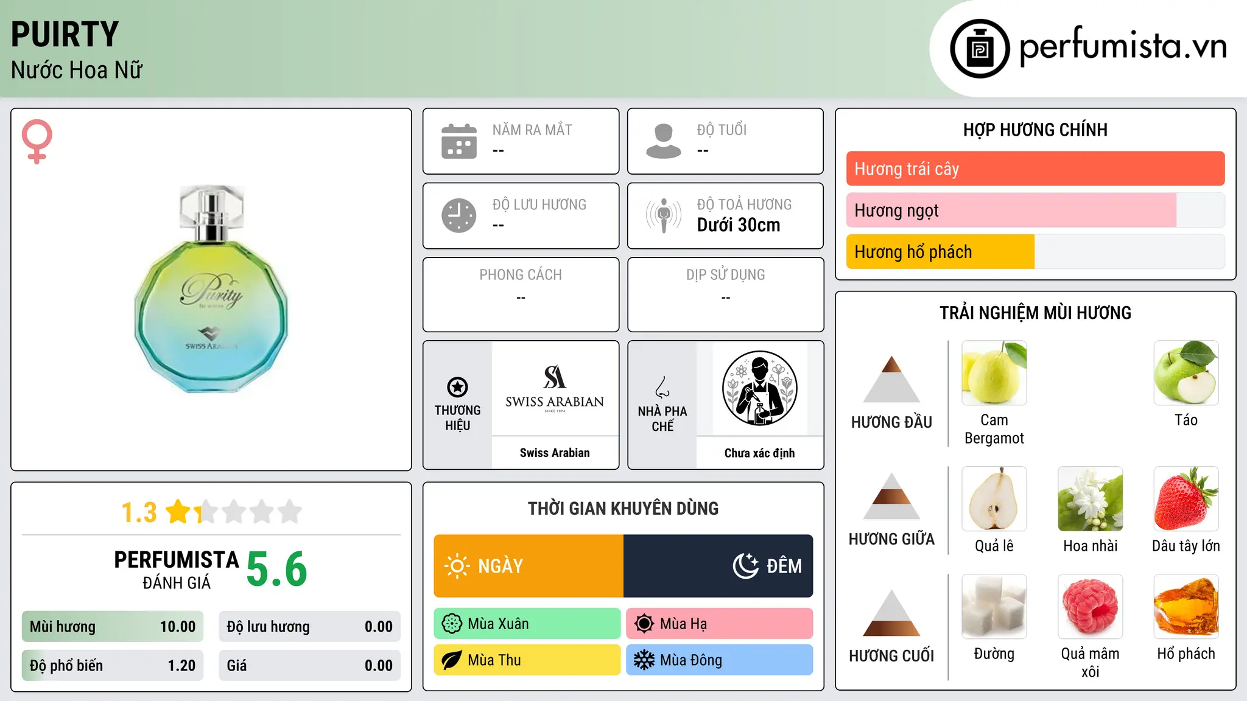Click the star badge icon above Thương hiệu
Image resolution: width=1247 pixels, height=701 pixels.
click(x=457, y=387)
